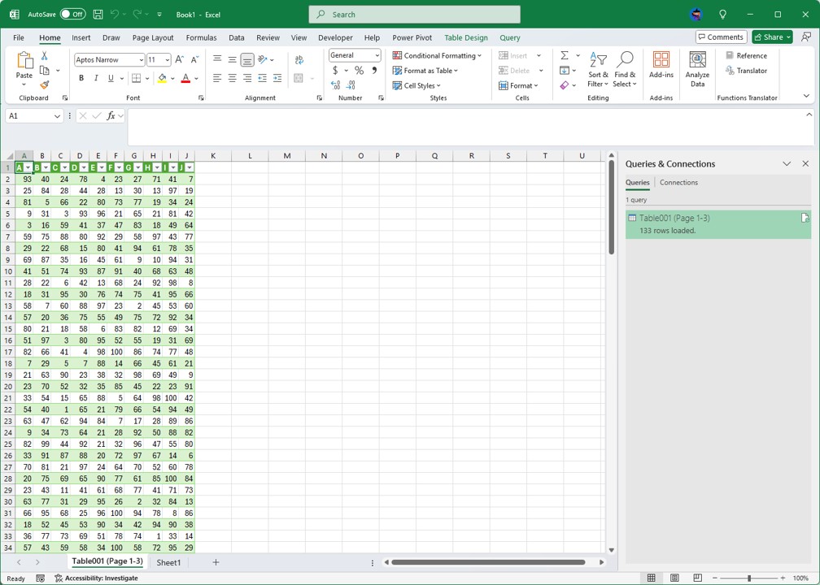
Task: Apply the red Font Color
Action: point(185,78)
